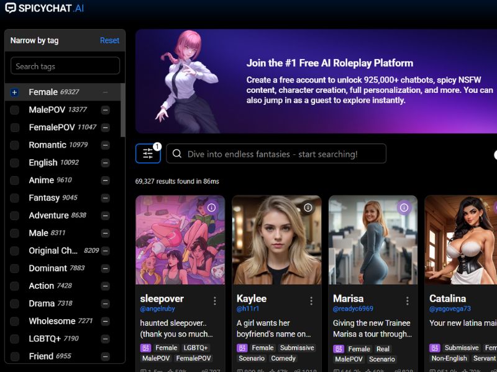Exclude the Friend tag with minus
This screenshot has height=372, width=497.
click(x=105, y=357)
